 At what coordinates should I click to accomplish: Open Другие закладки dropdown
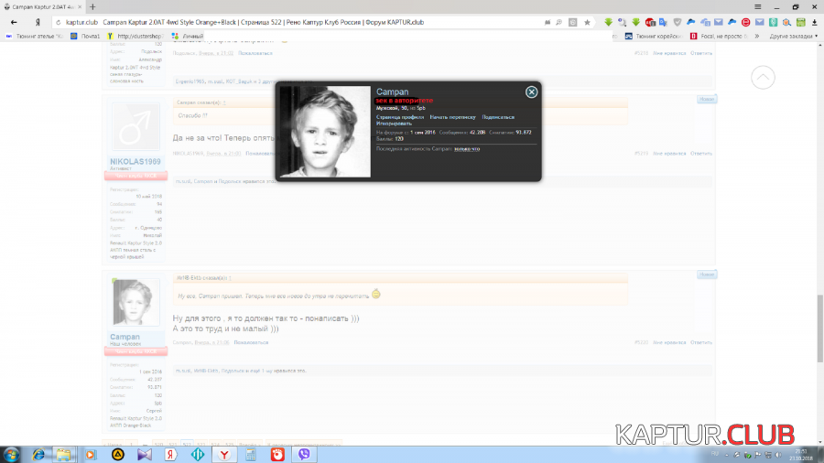(x=794, y=37)
